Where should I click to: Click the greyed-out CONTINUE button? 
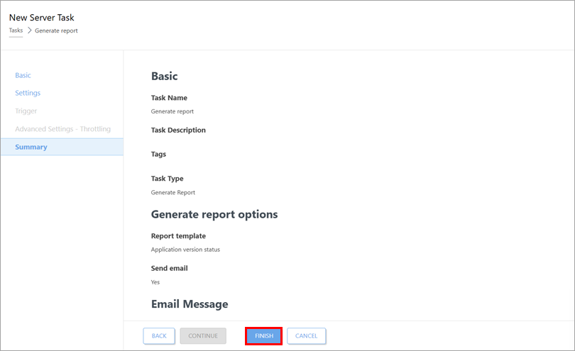[x=203, y=335]
